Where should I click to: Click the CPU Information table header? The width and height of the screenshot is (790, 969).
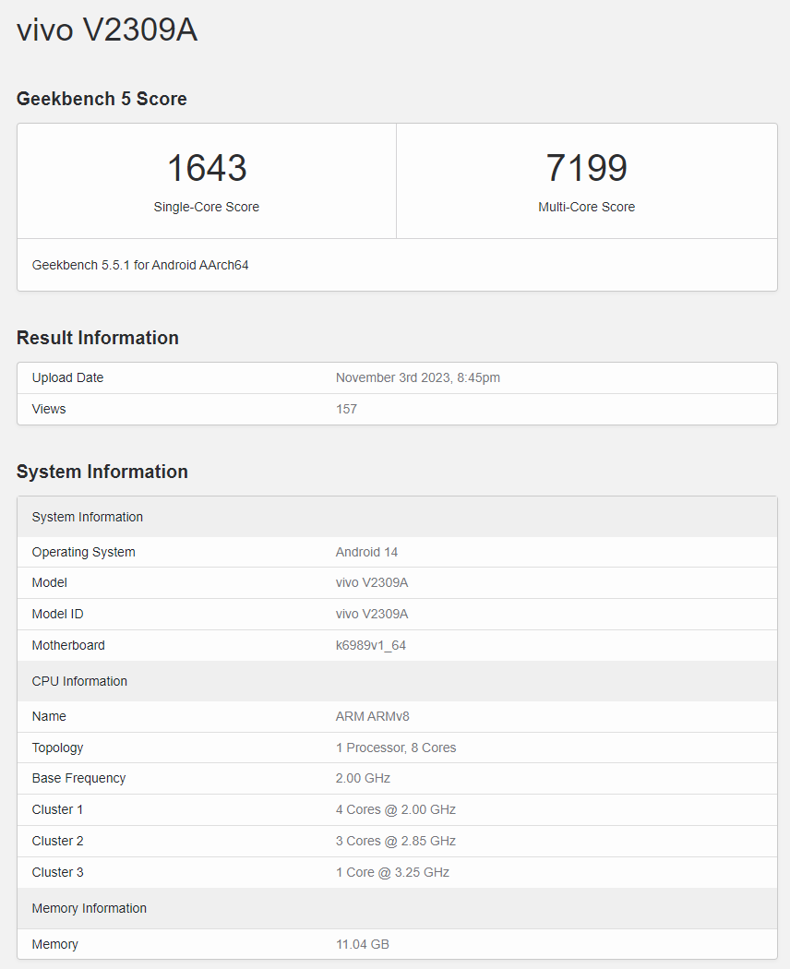coord(79,681)
